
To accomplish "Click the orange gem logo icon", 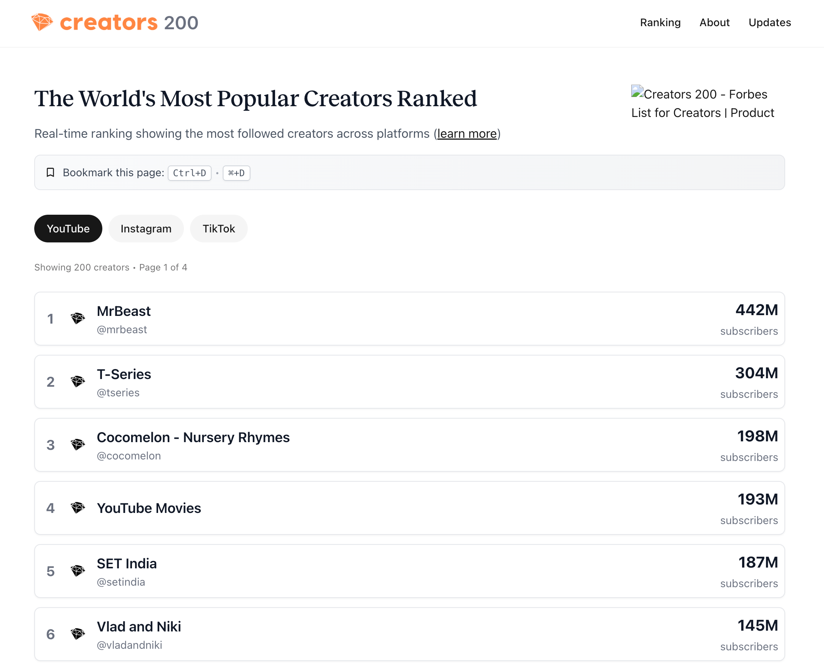I will tap(42, 22).
